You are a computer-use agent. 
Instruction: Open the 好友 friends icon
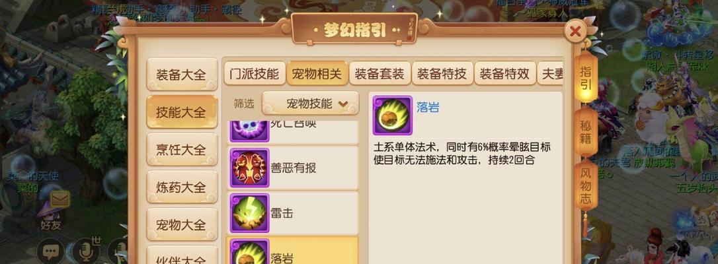pos(50,218)
